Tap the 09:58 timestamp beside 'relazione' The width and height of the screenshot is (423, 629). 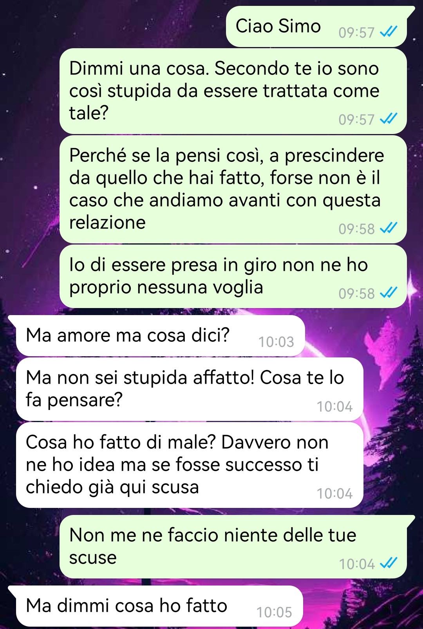coord(356,229)
